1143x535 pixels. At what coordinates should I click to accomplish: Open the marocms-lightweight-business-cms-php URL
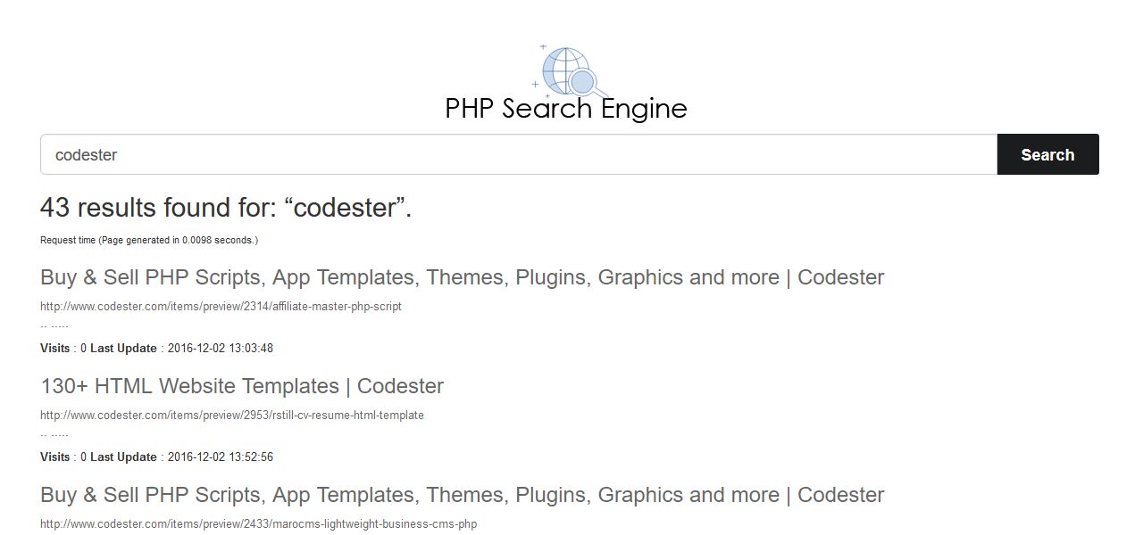tap(259, 523)
